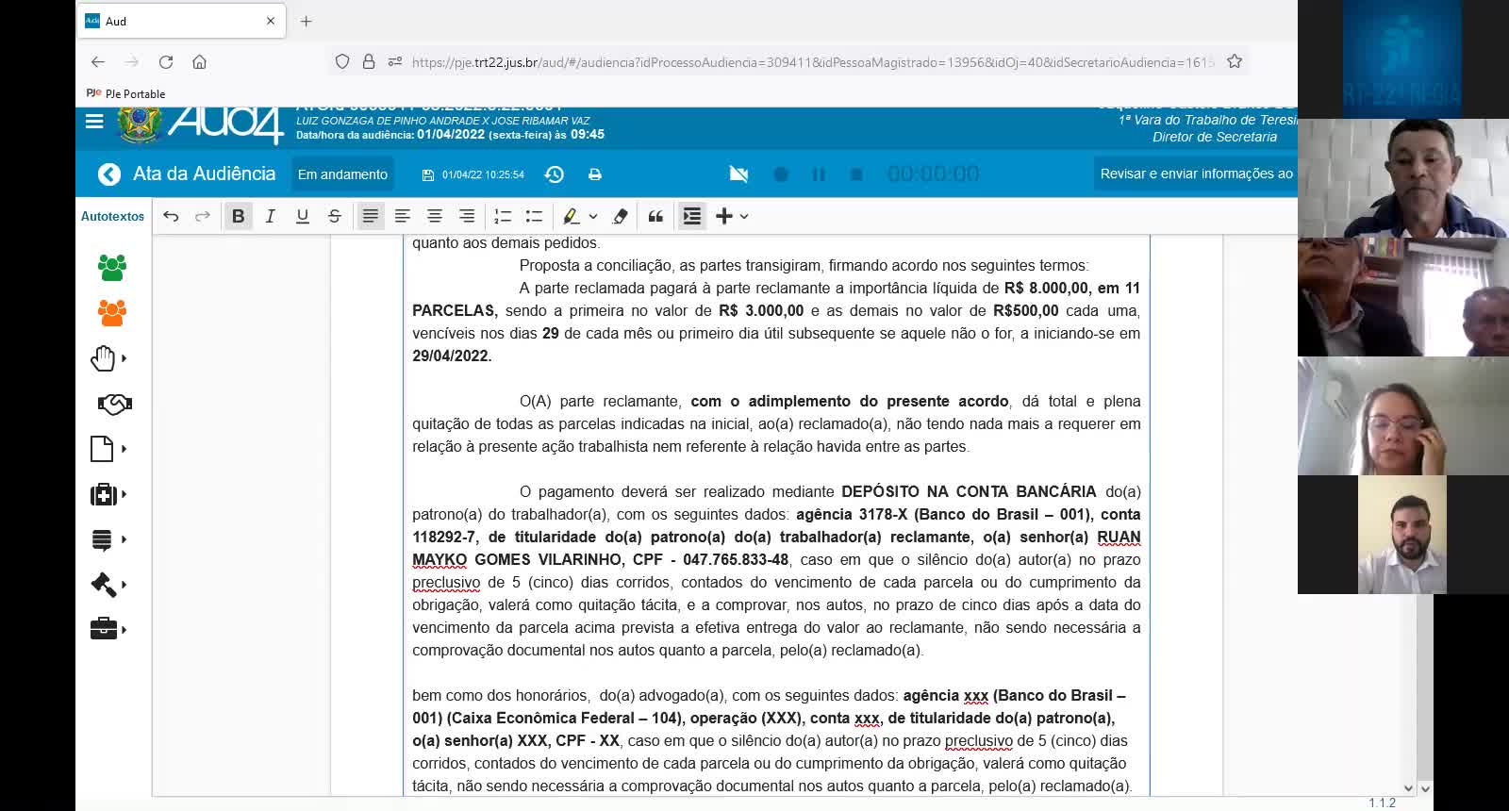This screenshot has height=811, width=1509.
Task: Start recording with the record button
Action: coord(781,174)
